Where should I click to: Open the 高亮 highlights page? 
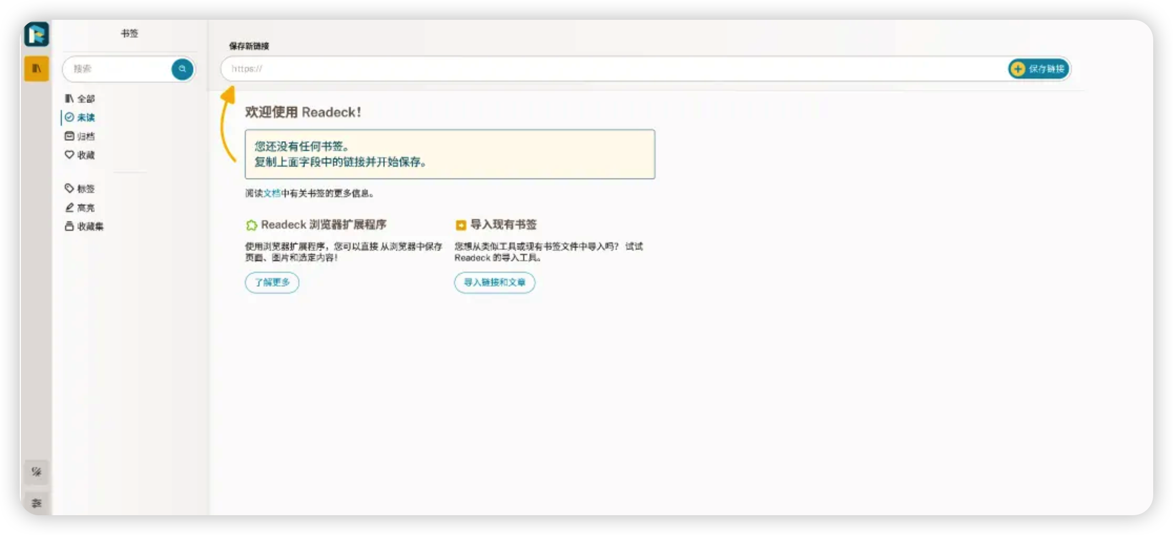point(80,208)
